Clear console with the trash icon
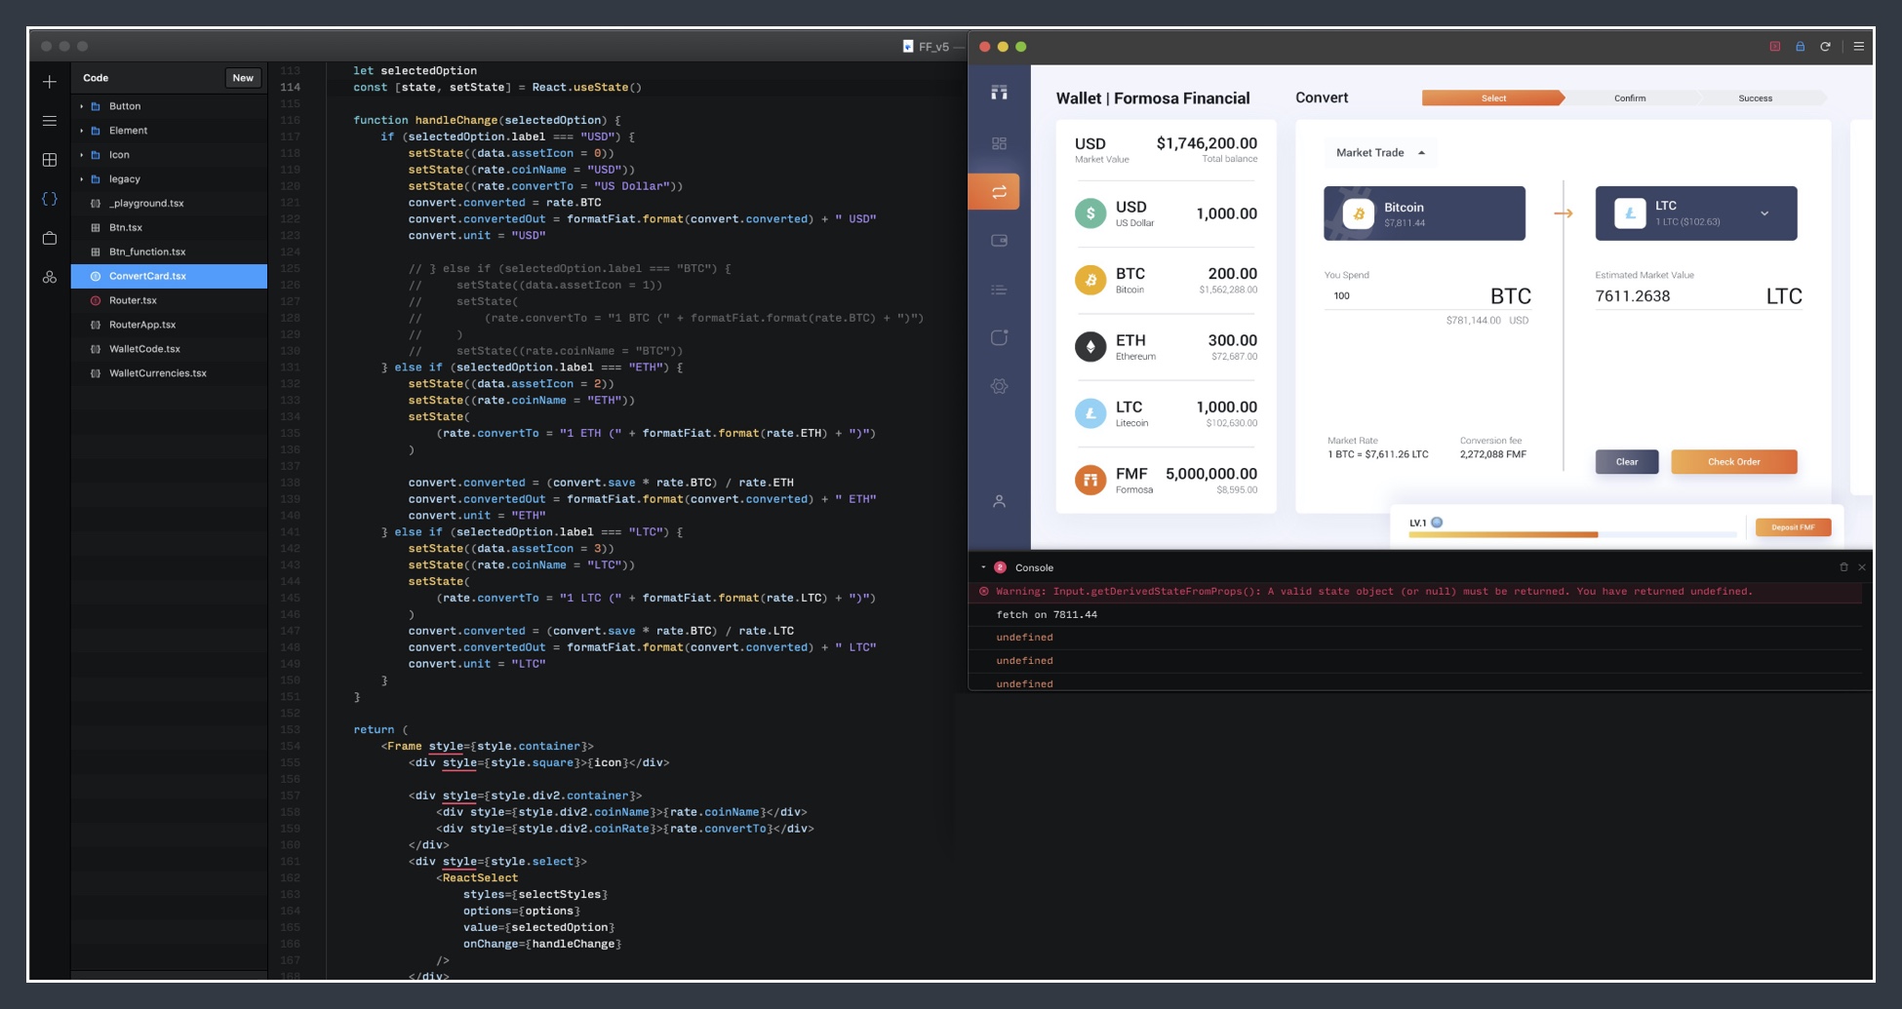The width and height of the screenshot is (1902, 1009). [1843, 567]
